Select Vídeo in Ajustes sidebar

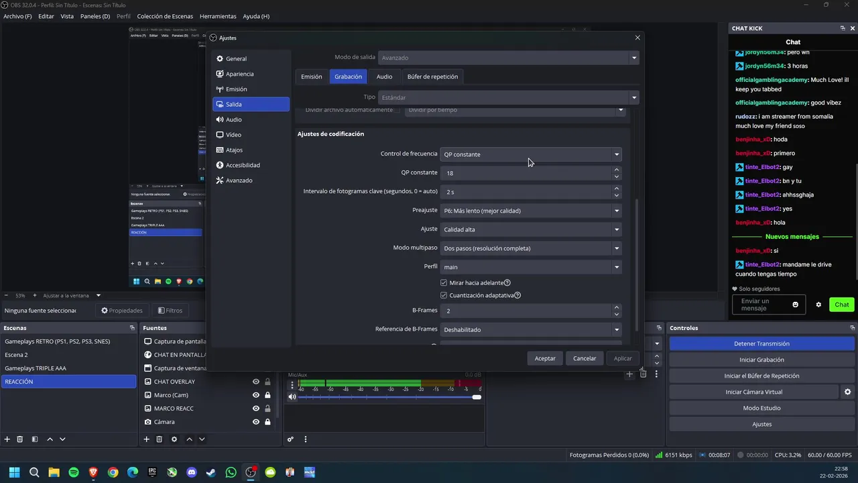251,135
